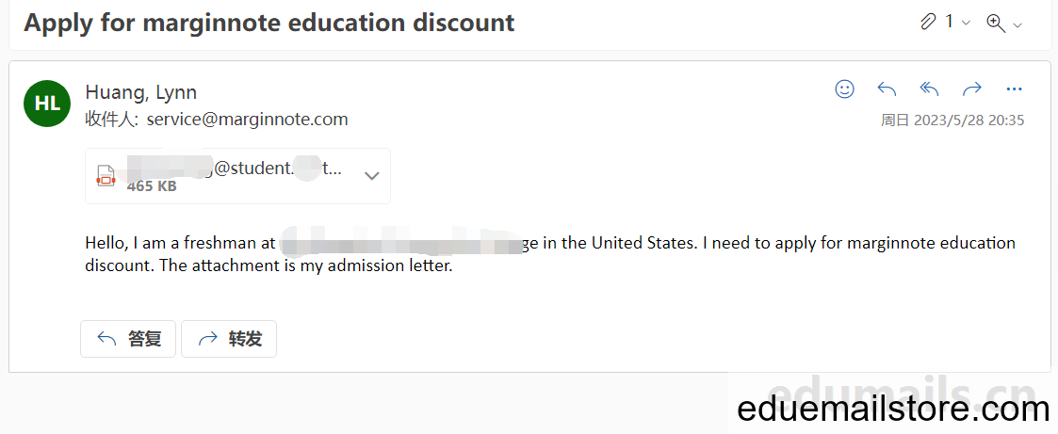Click the paperclip attachments icon
Viewport: 1058px width, 434px height.
click(x=928, y=23)
